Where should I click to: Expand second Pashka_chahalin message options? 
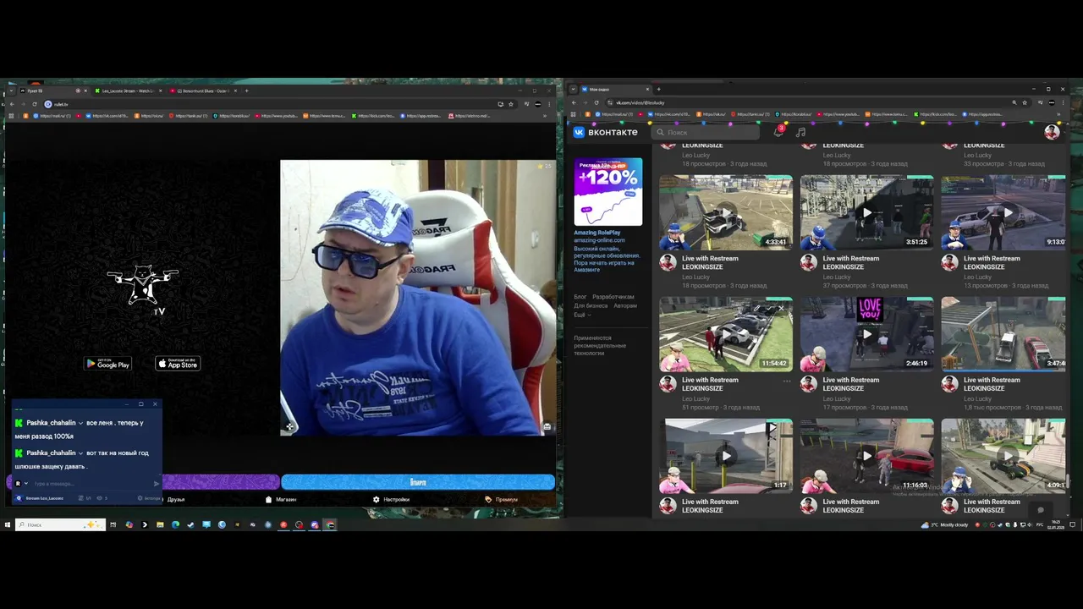(80, 453)
